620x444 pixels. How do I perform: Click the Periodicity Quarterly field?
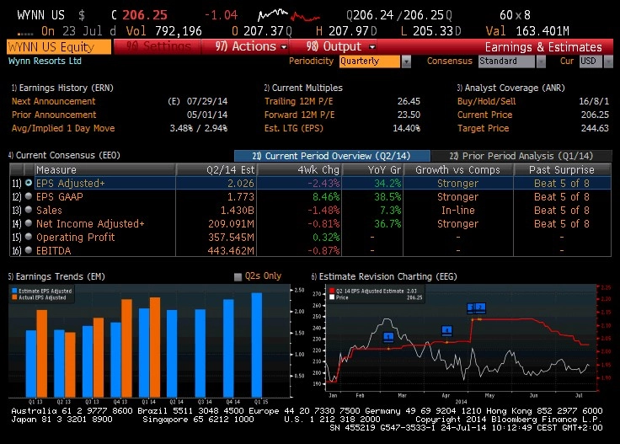coord(369,62)
